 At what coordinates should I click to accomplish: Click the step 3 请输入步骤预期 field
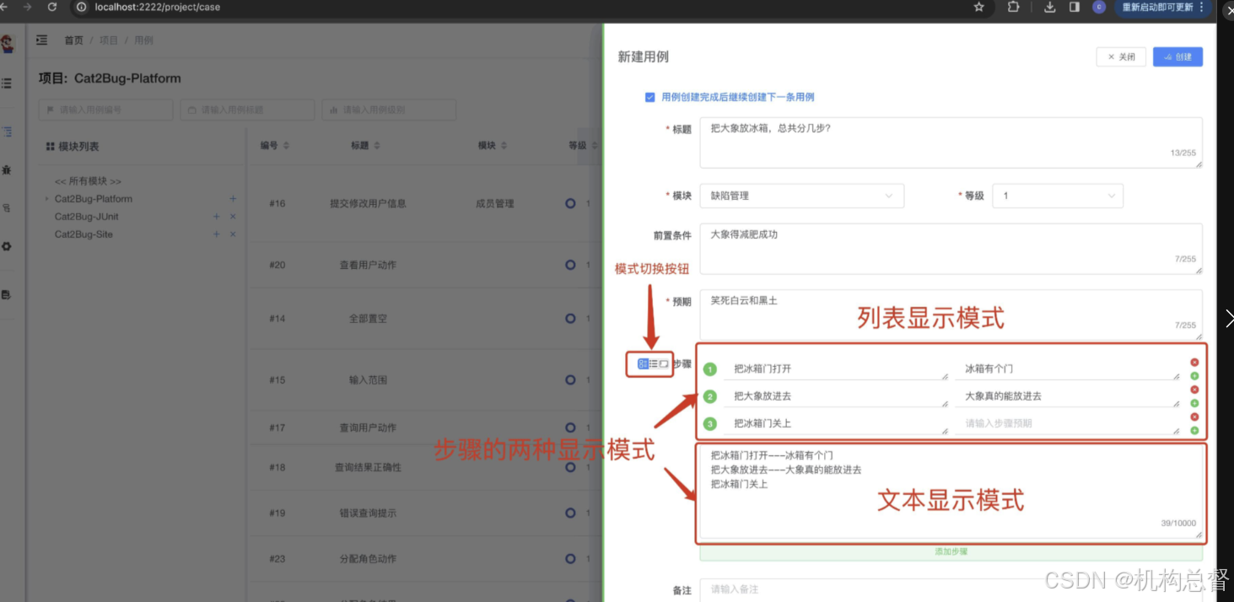(x=1067, y=423)
